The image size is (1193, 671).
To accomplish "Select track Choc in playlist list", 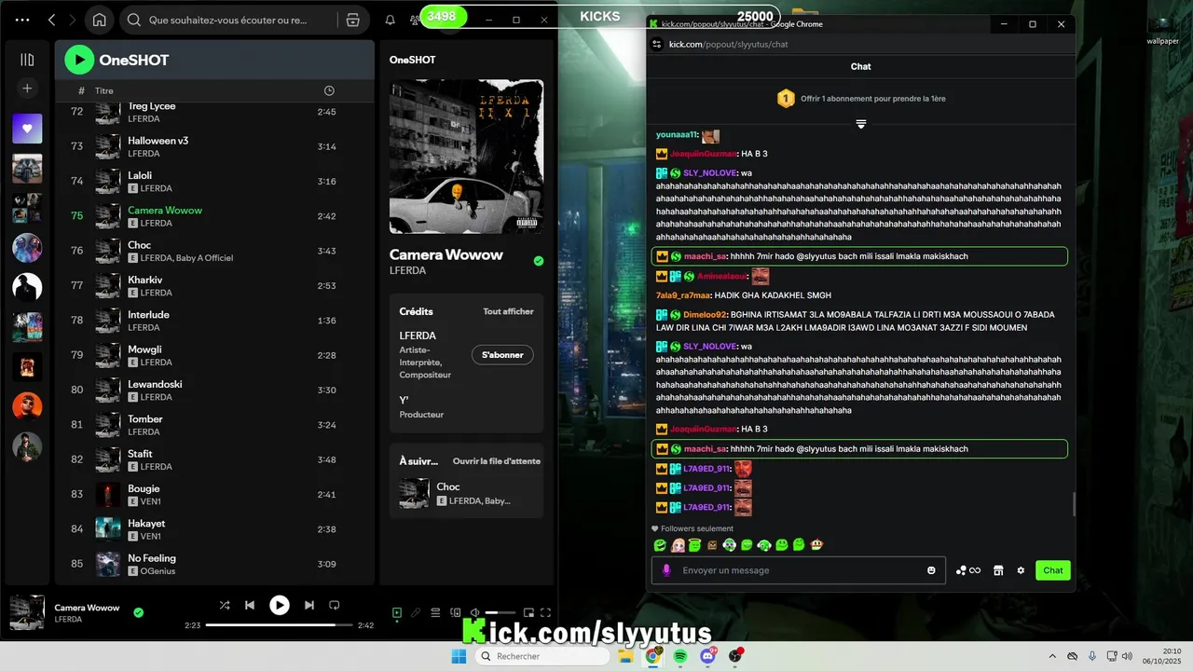I will coord(214,251).
